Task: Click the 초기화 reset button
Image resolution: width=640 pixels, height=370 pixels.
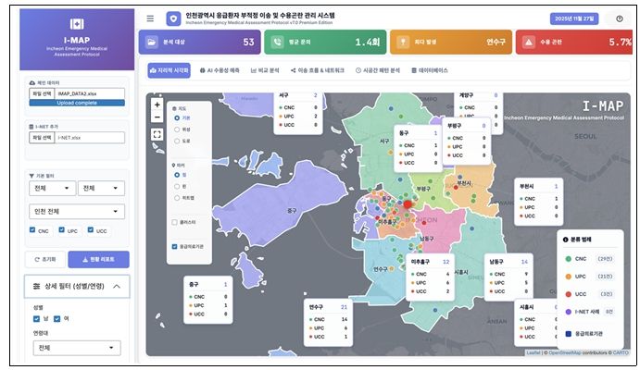Action: (45, 259)
